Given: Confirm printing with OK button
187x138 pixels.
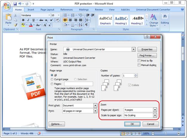Looking at the screenshot, I should tap(132, 124).
